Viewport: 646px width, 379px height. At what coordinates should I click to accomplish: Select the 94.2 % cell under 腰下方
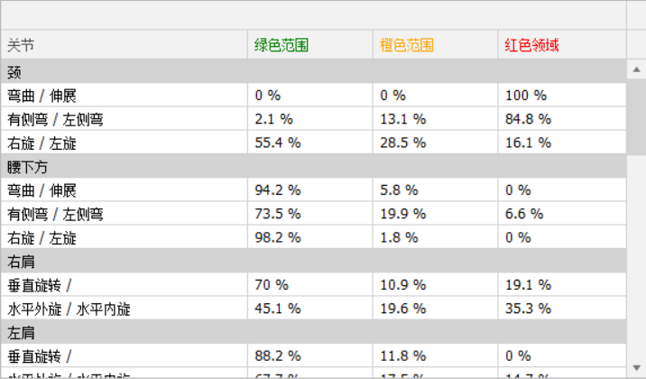coord(276,190)
